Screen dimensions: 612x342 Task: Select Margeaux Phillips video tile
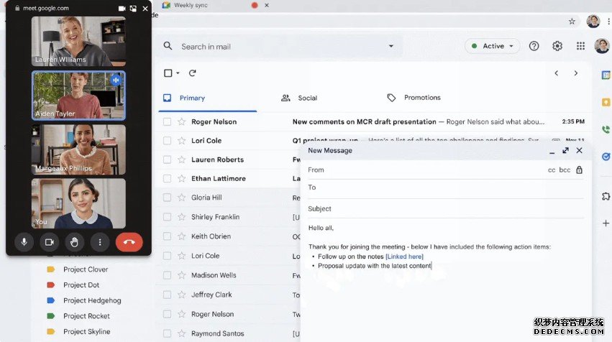tap(78, 149)
